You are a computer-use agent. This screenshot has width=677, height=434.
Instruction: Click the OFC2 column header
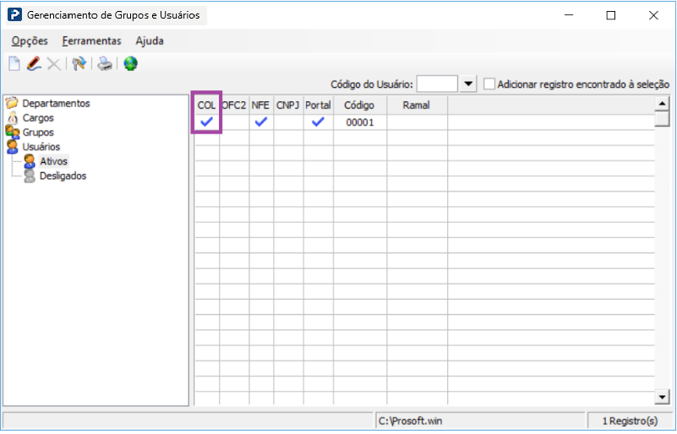point(234,106)
